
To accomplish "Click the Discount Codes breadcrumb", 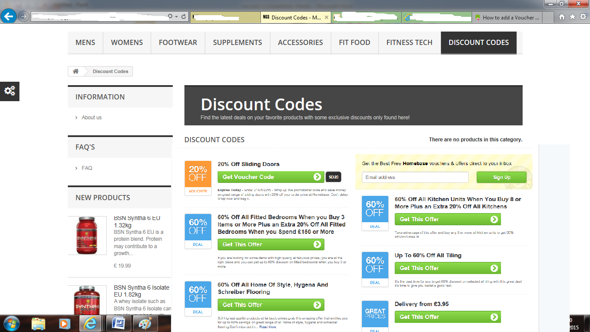I will (111, 71).
